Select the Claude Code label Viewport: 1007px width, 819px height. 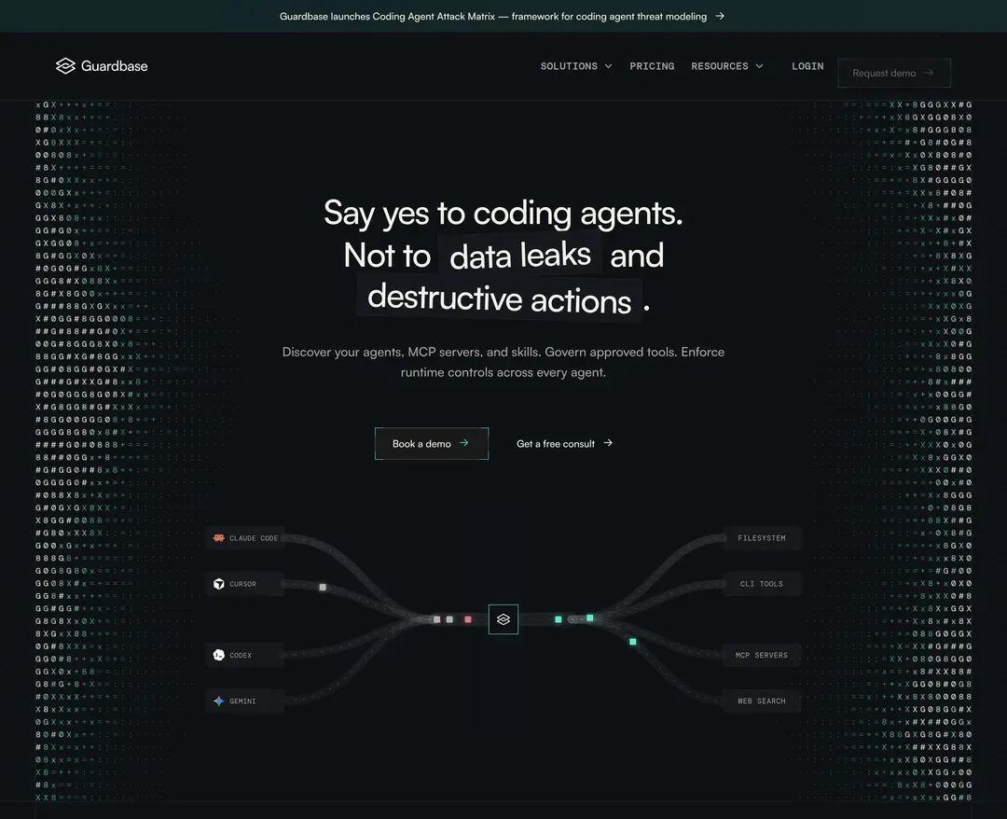point(254,538)
